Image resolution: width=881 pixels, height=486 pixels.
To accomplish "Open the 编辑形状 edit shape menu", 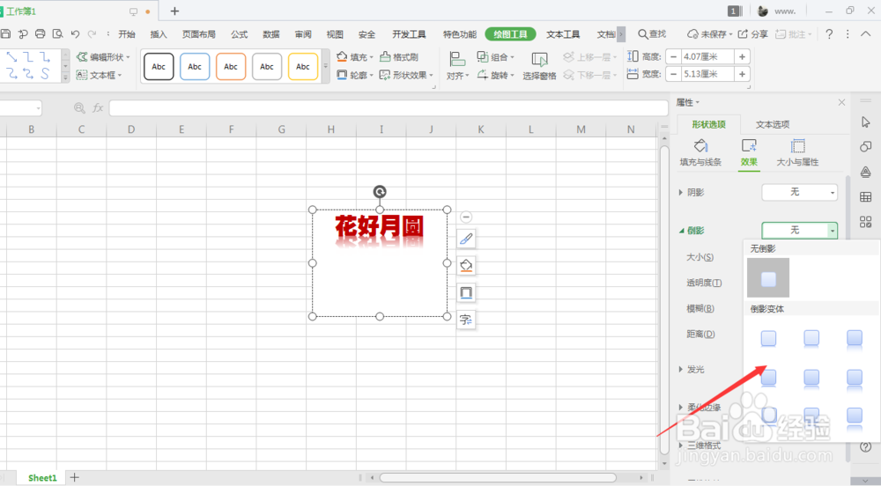I will click(x=103, y=57).
